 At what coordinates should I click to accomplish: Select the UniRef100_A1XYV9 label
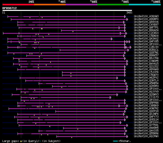click(x=146, y=92)
